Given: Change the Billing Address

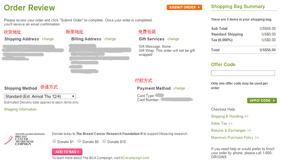Looking at the screenshot, I should pyautogui.click(x=110, y=39).
